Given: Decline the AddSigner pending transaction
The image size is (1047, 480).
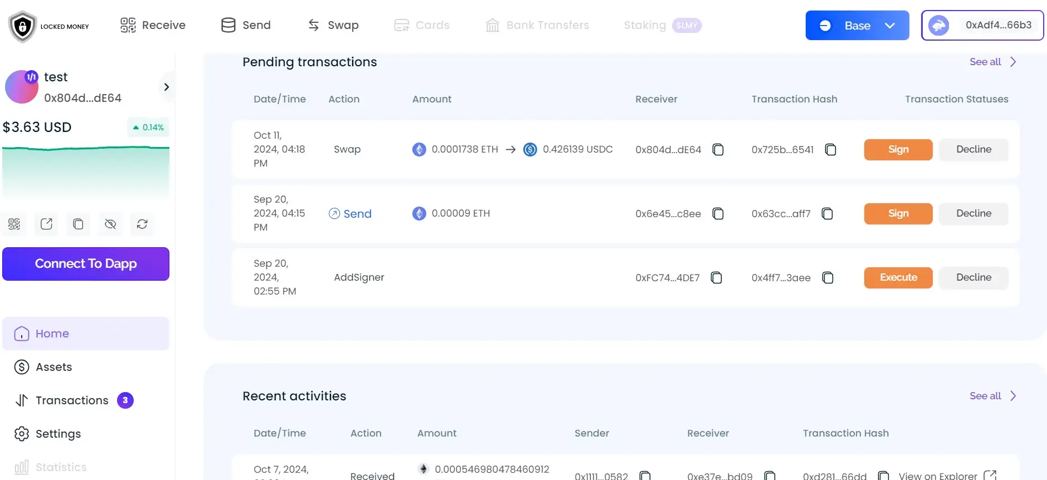Looking at the screenshot, I should [x=973, y=277].
